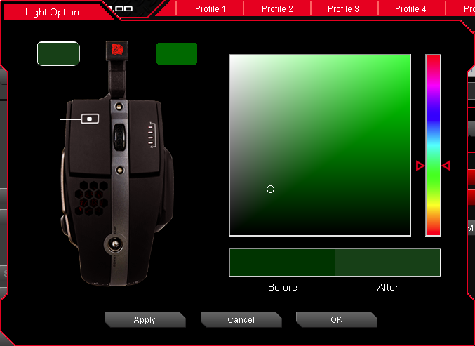
Task: Click the mouse scroll wheel in the image
Action: (x=120, y=138)
